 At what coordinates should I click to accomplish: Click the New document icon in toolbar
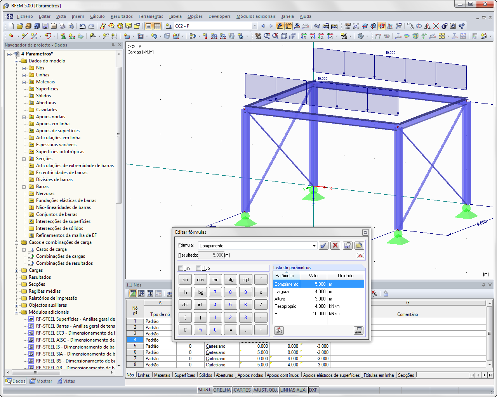(x=11, y=26)
